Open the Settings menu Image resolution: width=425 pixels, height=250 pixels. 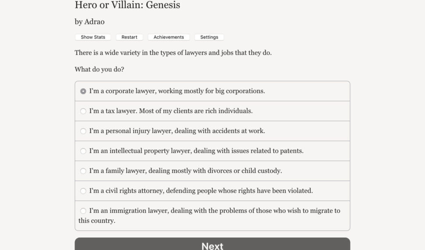pyautogui.click(x=209, y=37)
